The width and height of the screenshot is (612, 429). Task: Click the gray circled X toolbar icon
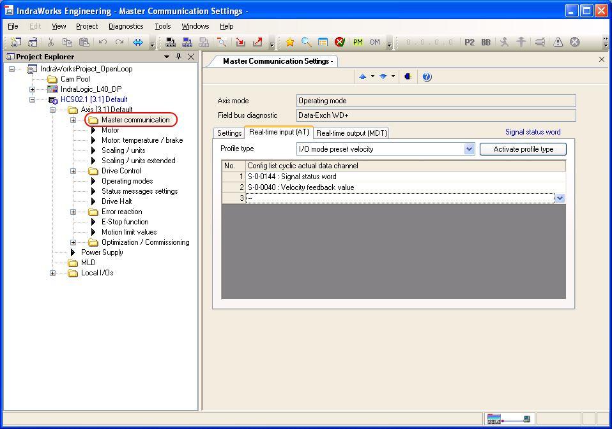point(574,42)
